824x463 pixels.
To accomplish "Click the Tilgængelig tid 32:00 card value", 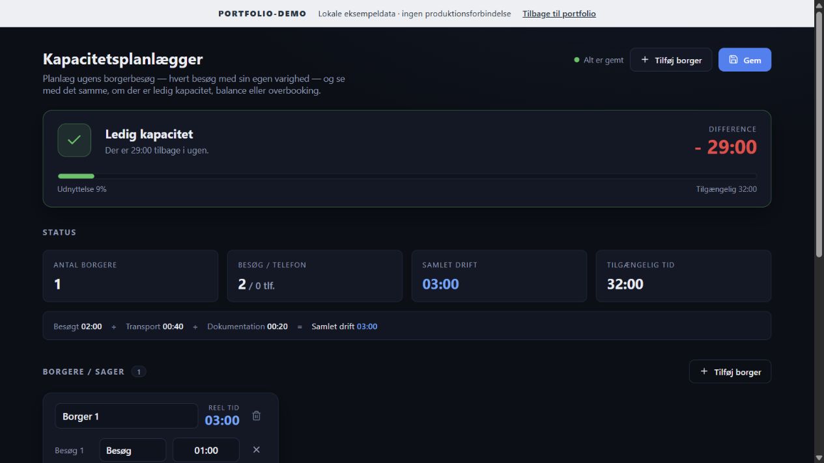I will click(625, 284).
